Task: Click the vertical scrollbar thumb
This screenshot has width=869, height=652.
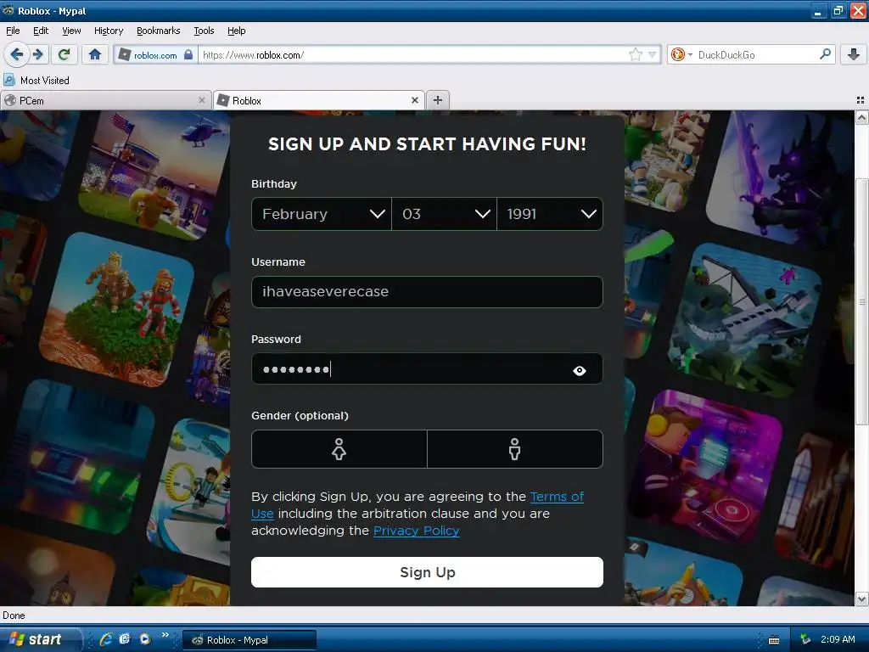Action: pos(861,302)
